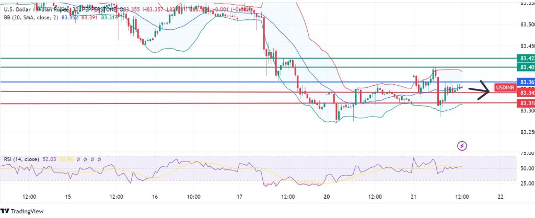
Task: Click the red 83.34 price tag
Action: [x=525, y=93]
